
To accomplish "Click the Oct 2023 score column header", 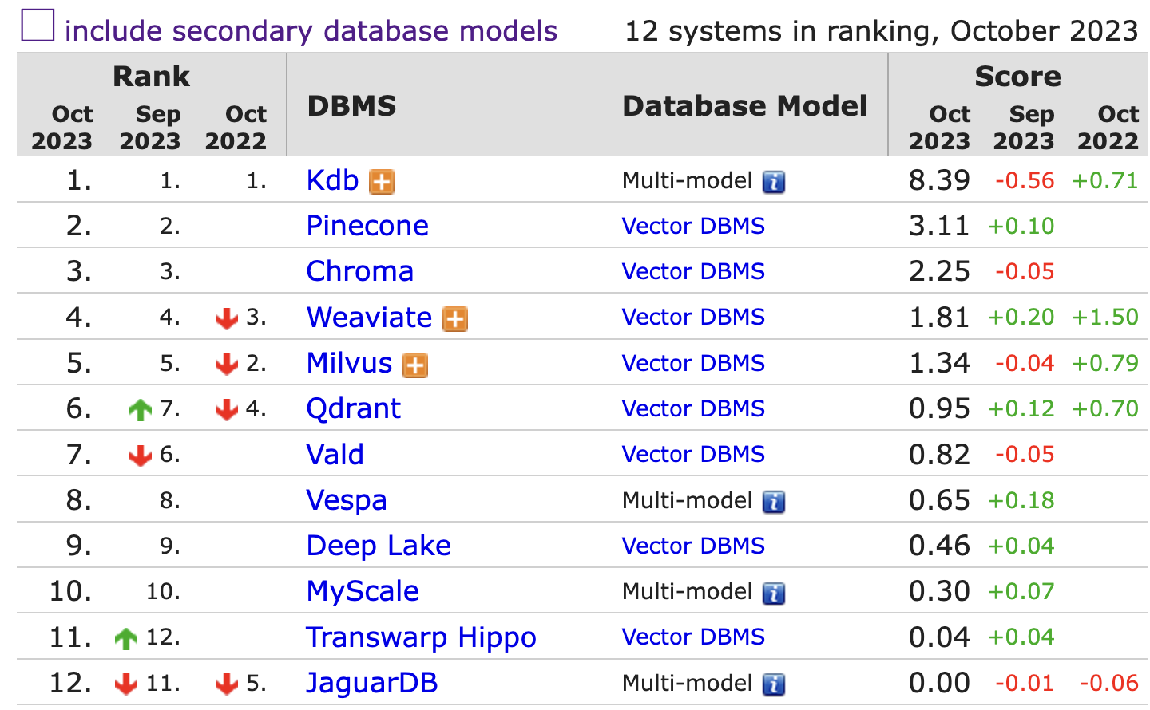I will (940, 128).
